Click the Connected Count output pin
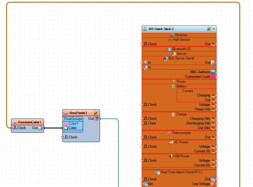The height and width of the screenshot is (187, 253). (x=216, y=77)
